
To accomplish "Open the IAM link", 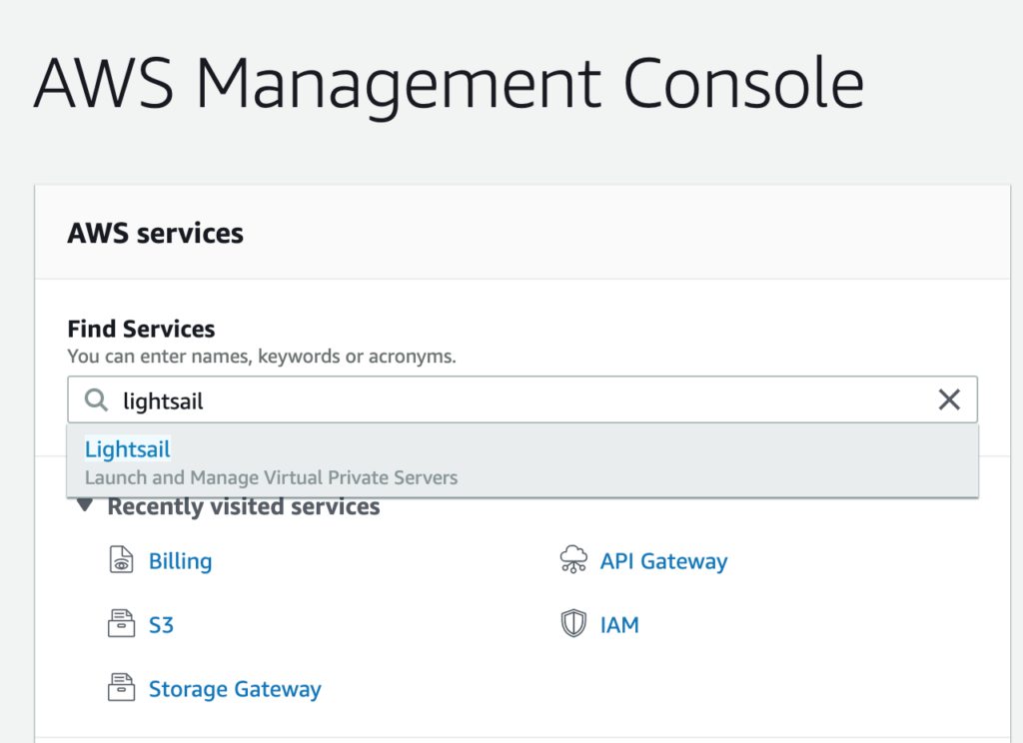I will [x=619, y=625].
